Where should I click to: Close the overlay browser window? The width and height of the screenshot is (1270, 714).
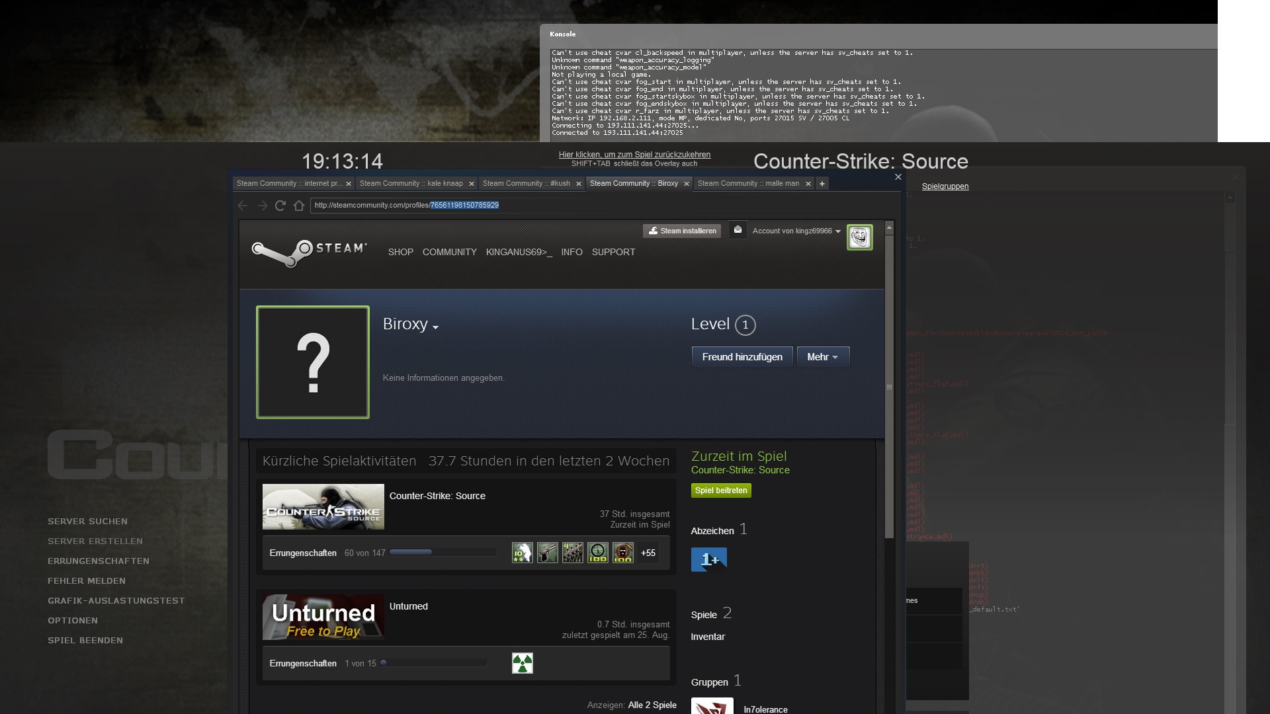tap(898, 177)
